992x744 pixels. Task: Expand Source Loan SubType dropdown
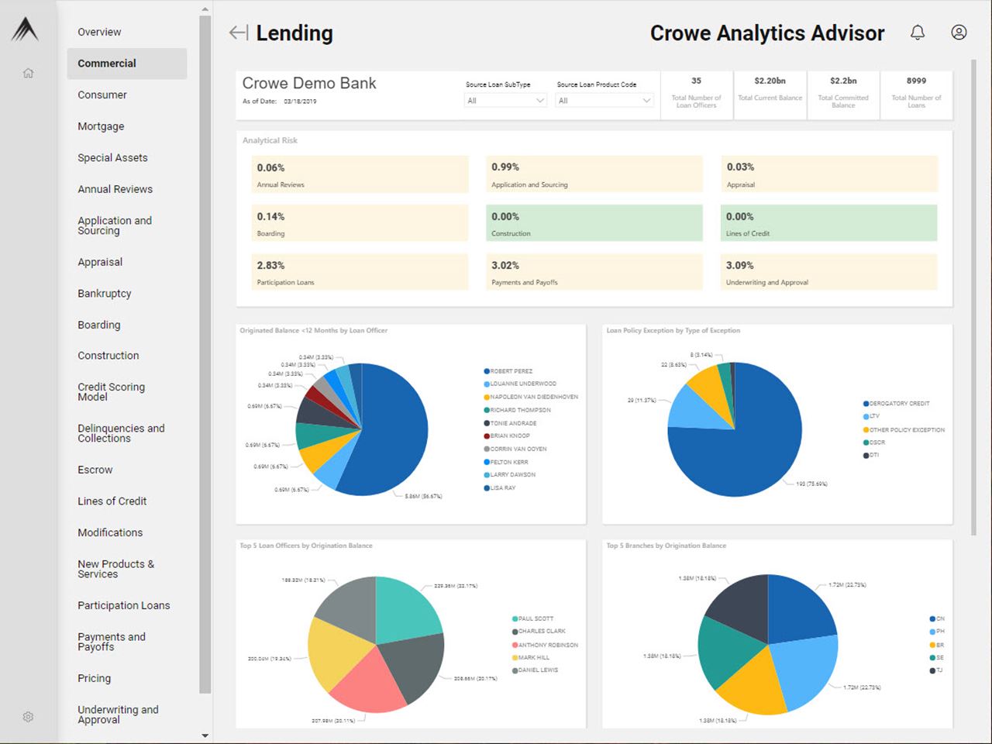(506, 101)
